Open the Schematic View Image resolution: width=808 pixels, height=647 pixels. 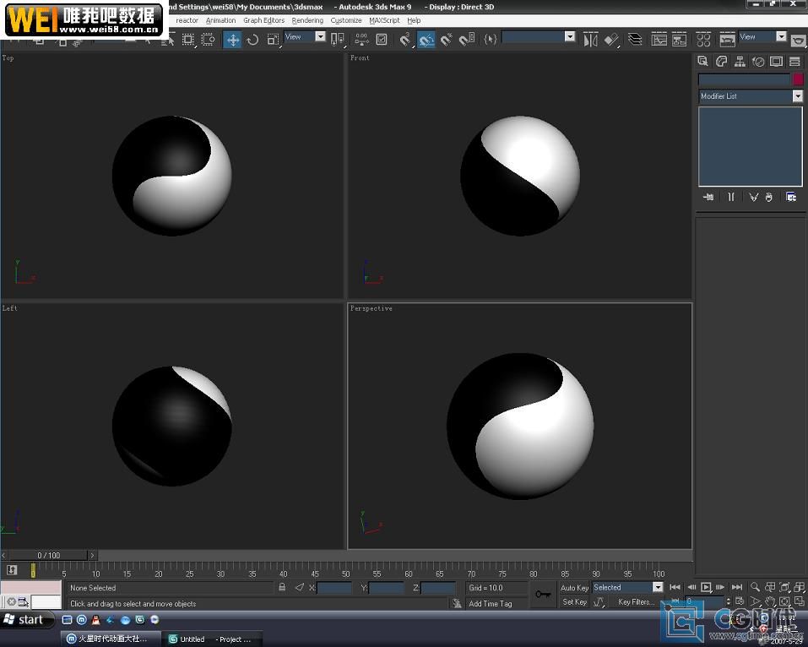click(679, 40)
